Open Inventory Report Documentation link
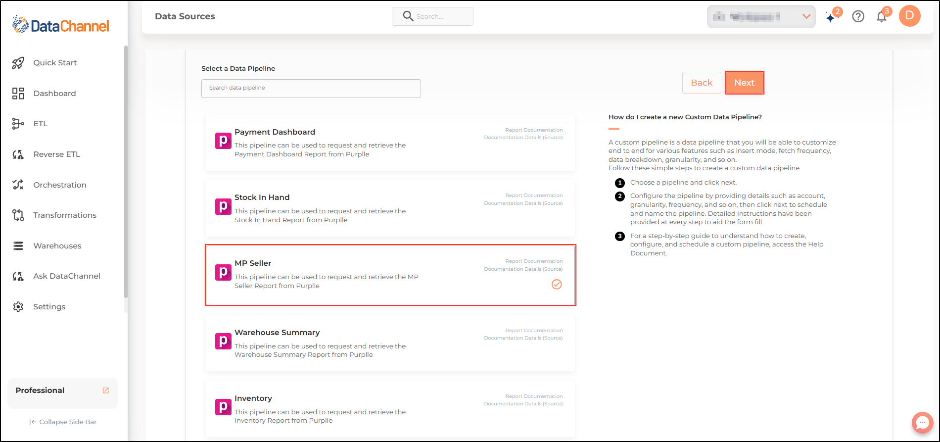The image size is (940, 442). [x=534, y=396]
